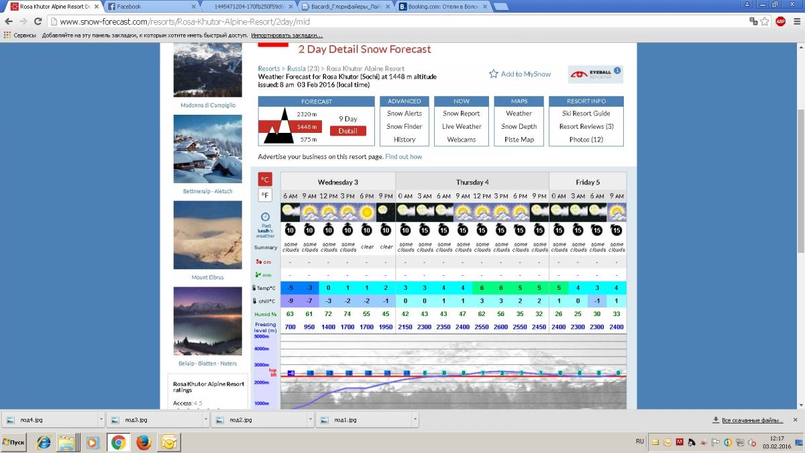Open the Mount Elbrus photo
Viewport: 805px width, 453px height.
click(208, 235)
